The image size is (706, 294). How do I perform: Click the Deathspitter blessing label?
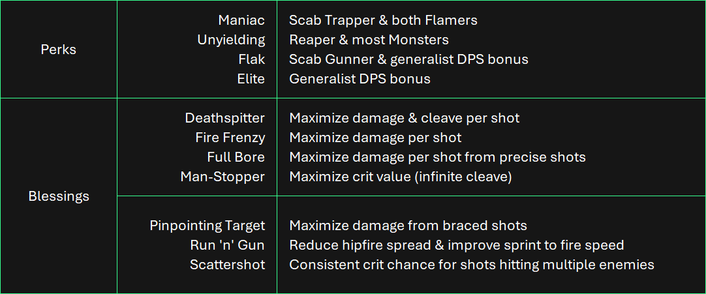[x=224, y=118]
